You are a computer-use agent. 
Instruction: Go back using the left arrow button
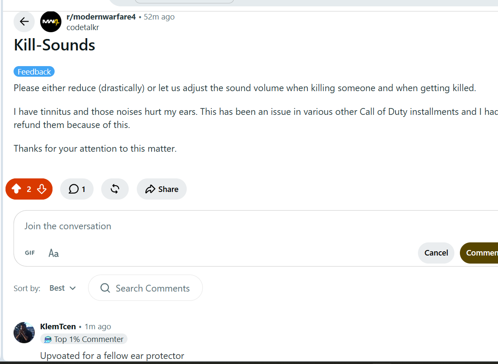24,22
